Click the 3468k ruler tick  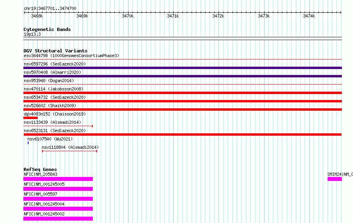coord(37,16)
